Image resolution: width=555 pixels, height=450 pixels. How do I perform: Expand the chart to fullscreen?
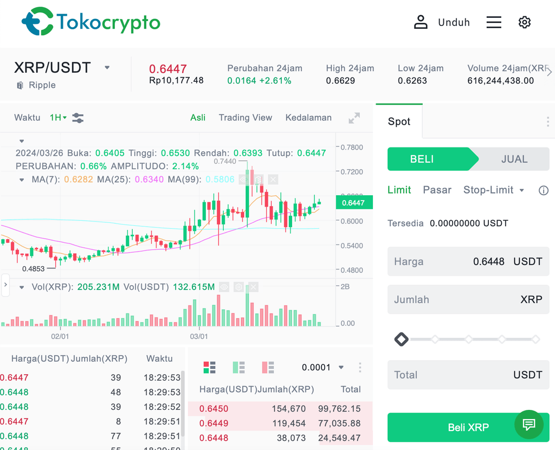354,118
